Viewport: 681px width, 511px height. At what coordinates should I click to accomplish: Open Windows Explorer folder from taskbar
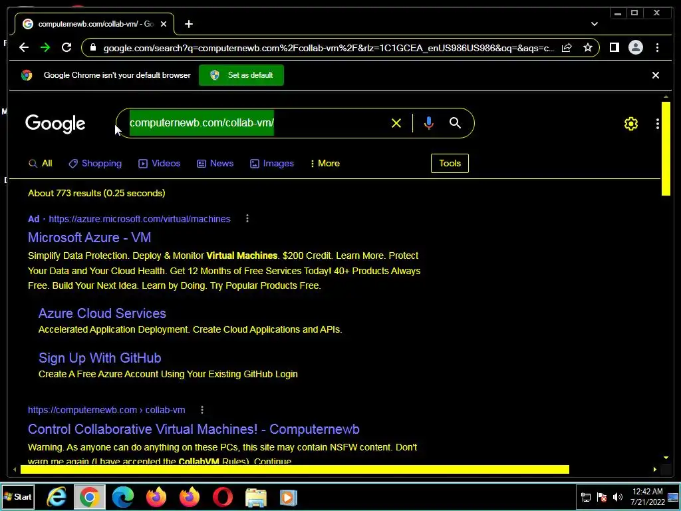click(x=256, y=496)
